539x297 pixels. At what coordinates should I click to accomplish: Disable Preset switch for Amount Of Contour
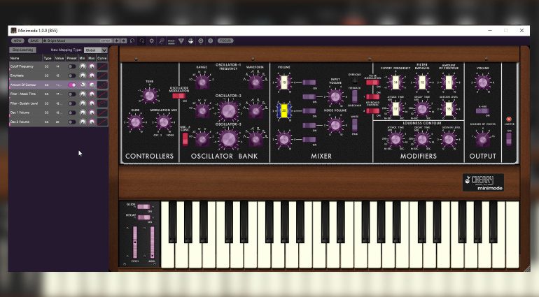tap(72, 85)
